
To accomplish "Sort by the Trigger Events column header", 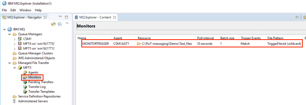I will point(252,38).
